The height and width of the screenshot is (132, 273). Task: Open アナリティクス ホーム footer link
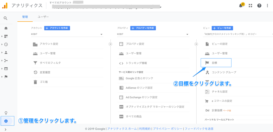tap(122, 129)
